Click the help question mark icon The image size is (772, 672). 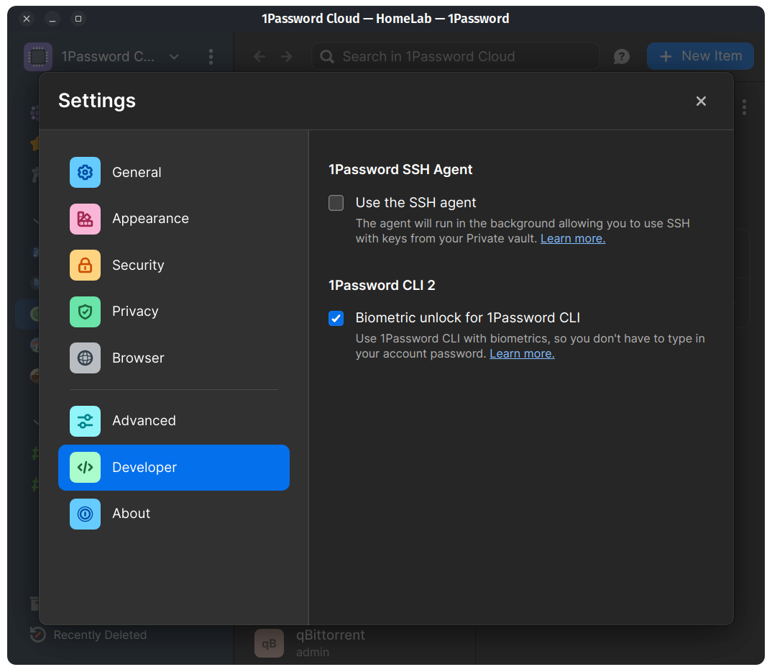622,56
